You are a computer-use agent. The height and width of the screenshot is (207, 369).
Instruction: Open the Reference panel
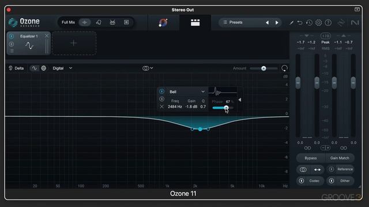(x=345, y=169)
